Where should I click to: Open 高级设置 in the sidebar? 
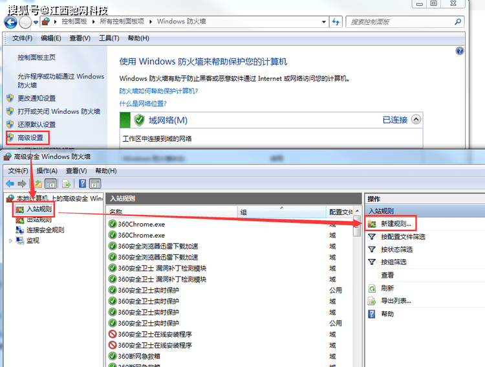(30, 138)
